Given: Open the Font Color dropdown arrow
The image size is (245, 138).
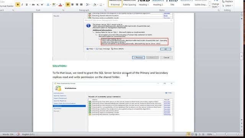Looking at the screenshot, I should pos(63,5).
